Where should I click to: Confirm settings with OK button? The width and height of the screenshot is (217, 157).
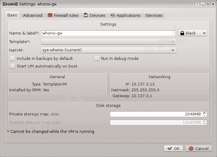[x=173, y=148]
